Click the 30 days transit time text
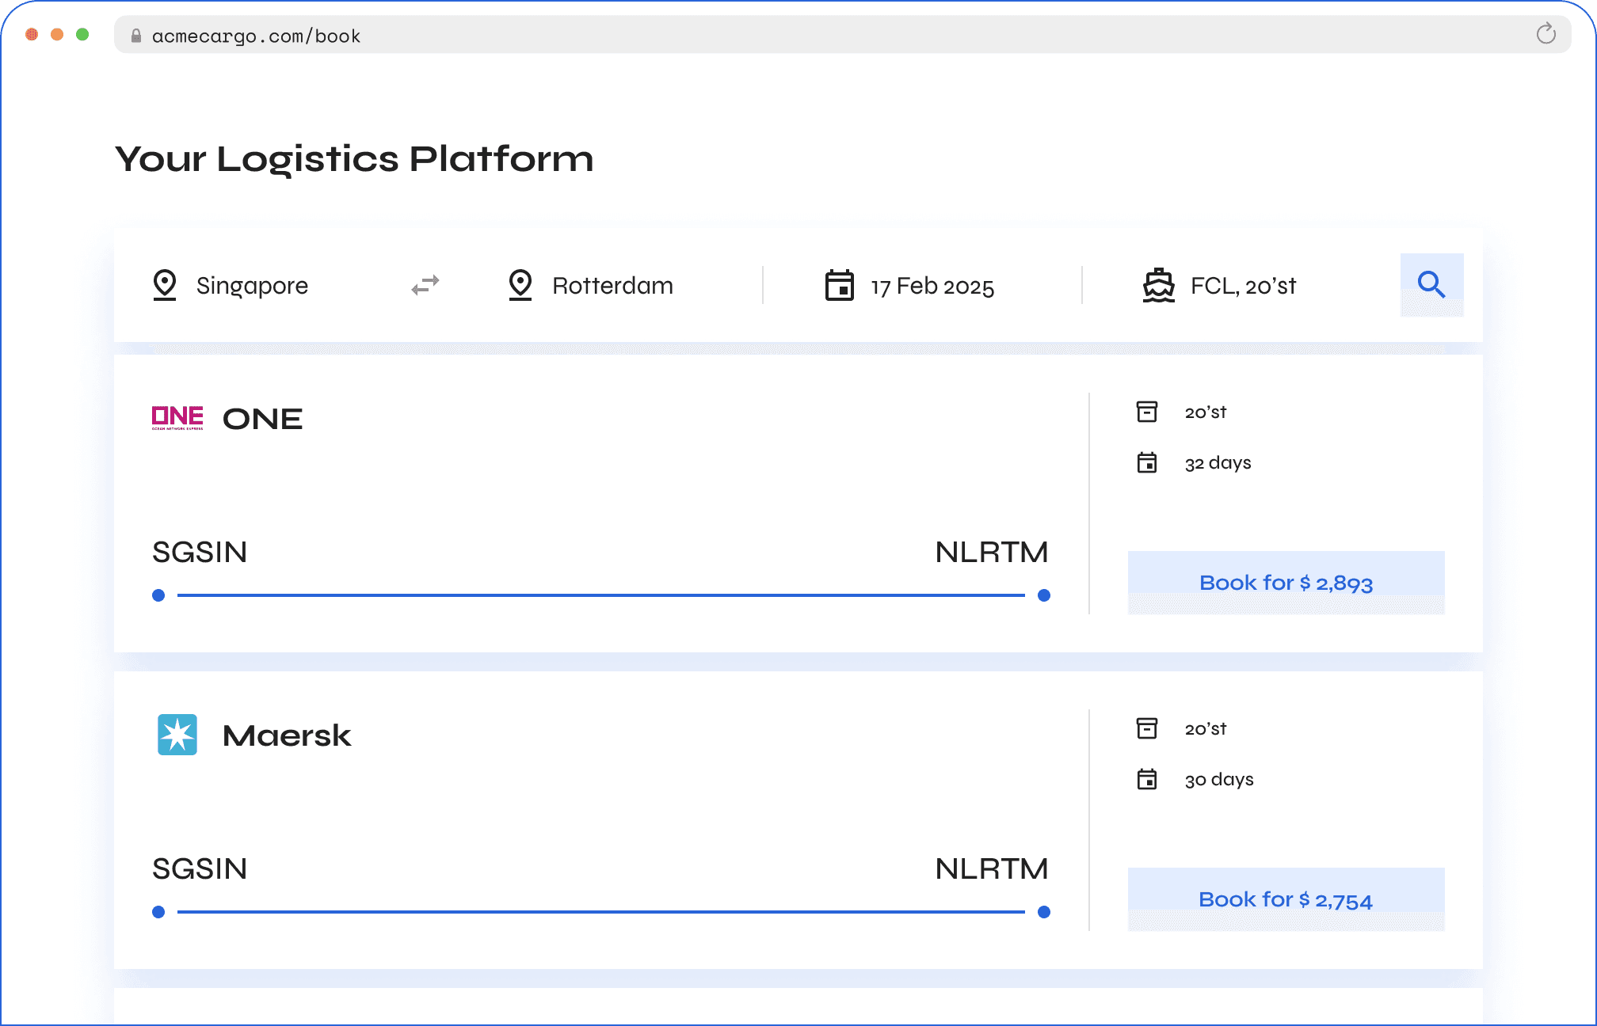 click(1219, 780)
